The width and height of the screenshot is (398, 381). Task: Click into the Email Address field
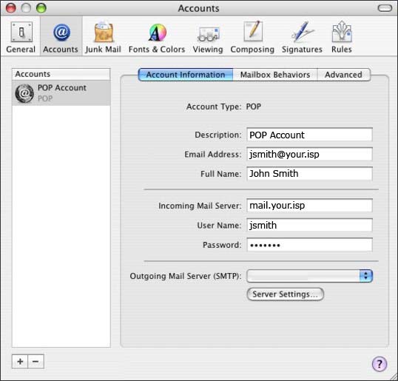pos(309,154)
